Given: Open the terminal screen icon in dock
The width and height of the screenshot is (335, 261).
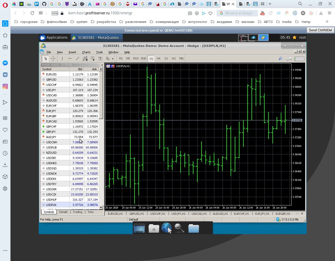Looking at the screenshot, I should (139, 228).
